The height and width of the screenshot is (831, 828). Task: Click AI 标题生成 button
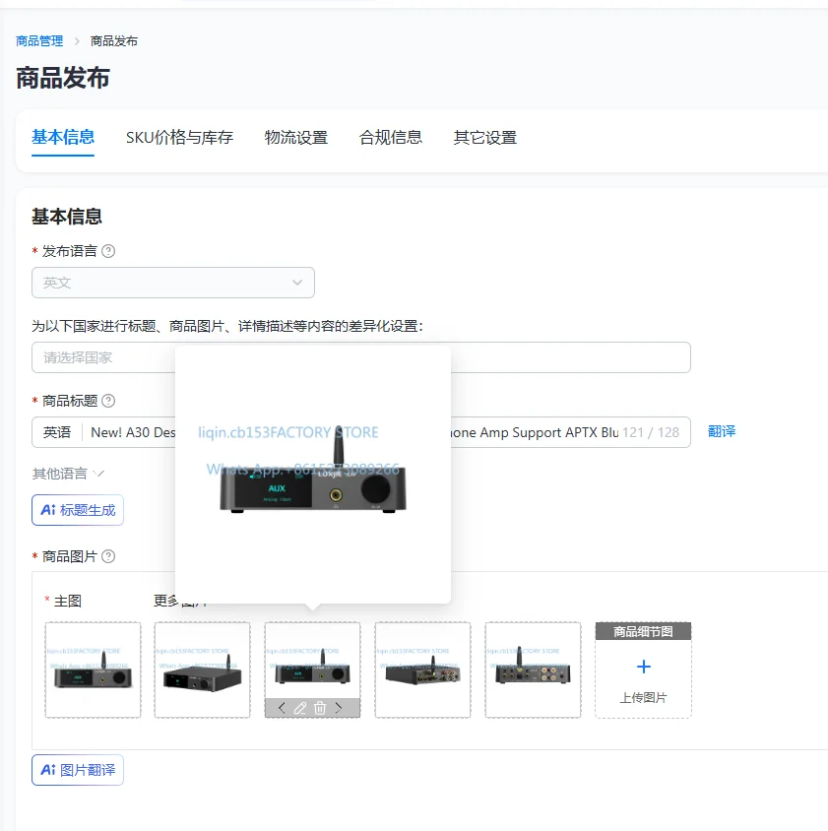click(78, 510)
